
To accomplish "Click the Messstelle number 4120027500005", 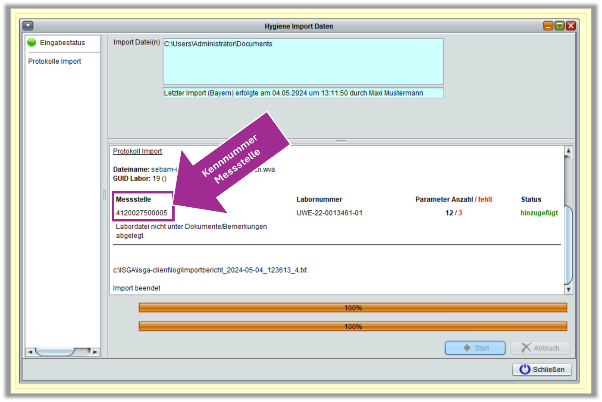I will pyautogui.click(x=141, y=213).
